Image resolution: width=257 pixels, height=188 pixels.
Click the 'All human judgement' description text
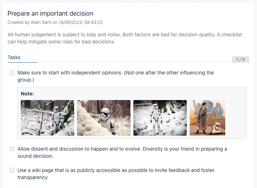(x=124, y=35)
